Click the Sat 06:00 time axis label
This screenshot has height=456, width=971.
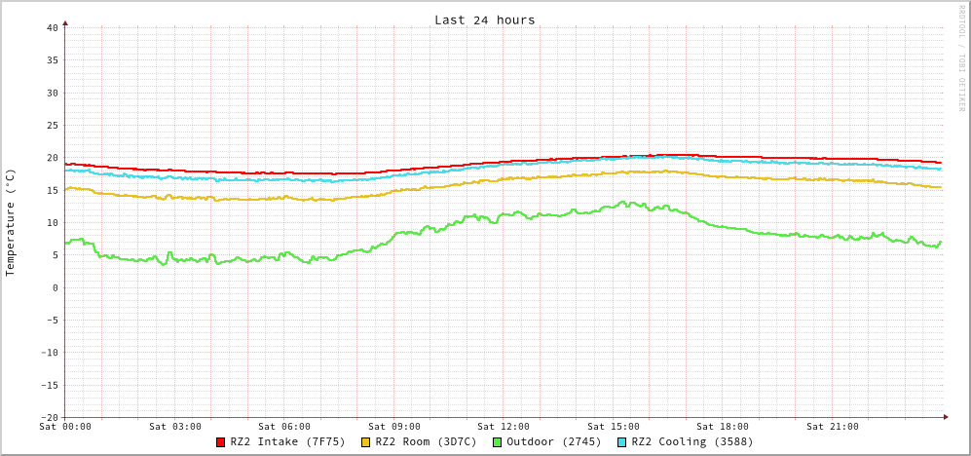pos(284,427)
